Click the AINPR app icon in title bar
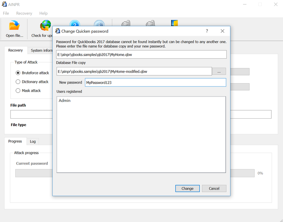This screenshot has height=222, width=283. click(4, 4)
